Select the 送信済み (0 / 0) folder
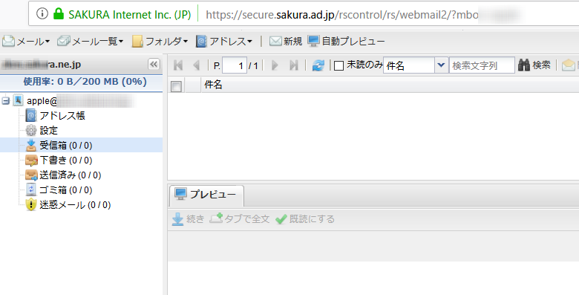 (63, 175)
